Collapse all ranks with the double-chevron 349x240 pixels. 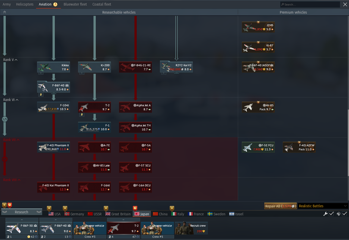point(5,12)
